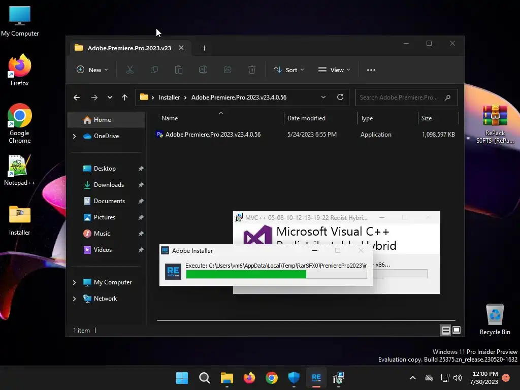Click the Paste icon in Explorer toolbar
The height and width of the screenshot is (390, 520).
178,70
